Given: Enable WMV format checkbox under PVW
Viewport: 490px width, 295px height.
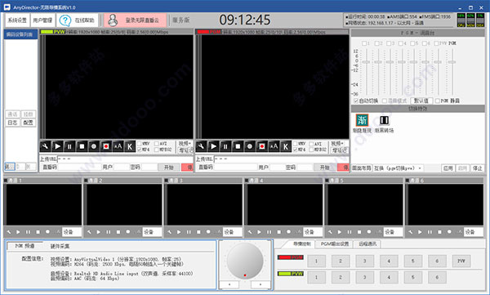Looking at the screenshot, I should 140,144.
